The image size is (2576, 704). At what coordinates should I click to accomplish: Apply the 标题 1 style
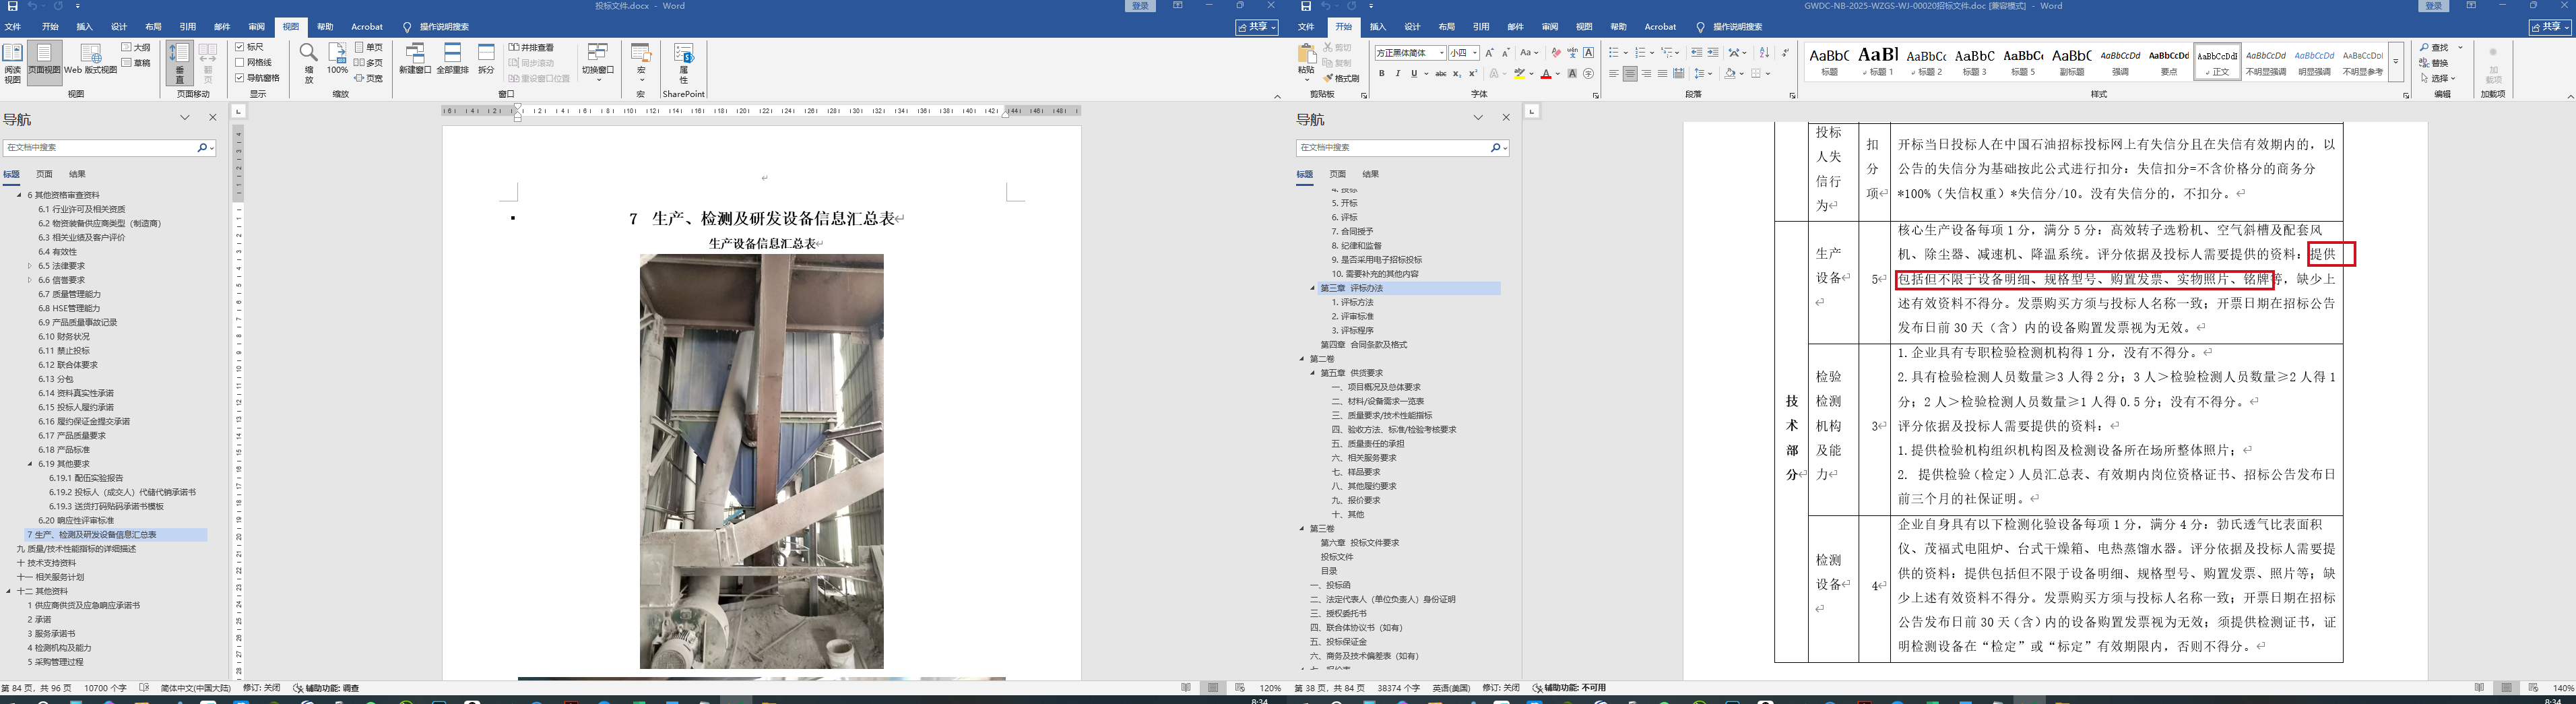(x=1878, y=61)
